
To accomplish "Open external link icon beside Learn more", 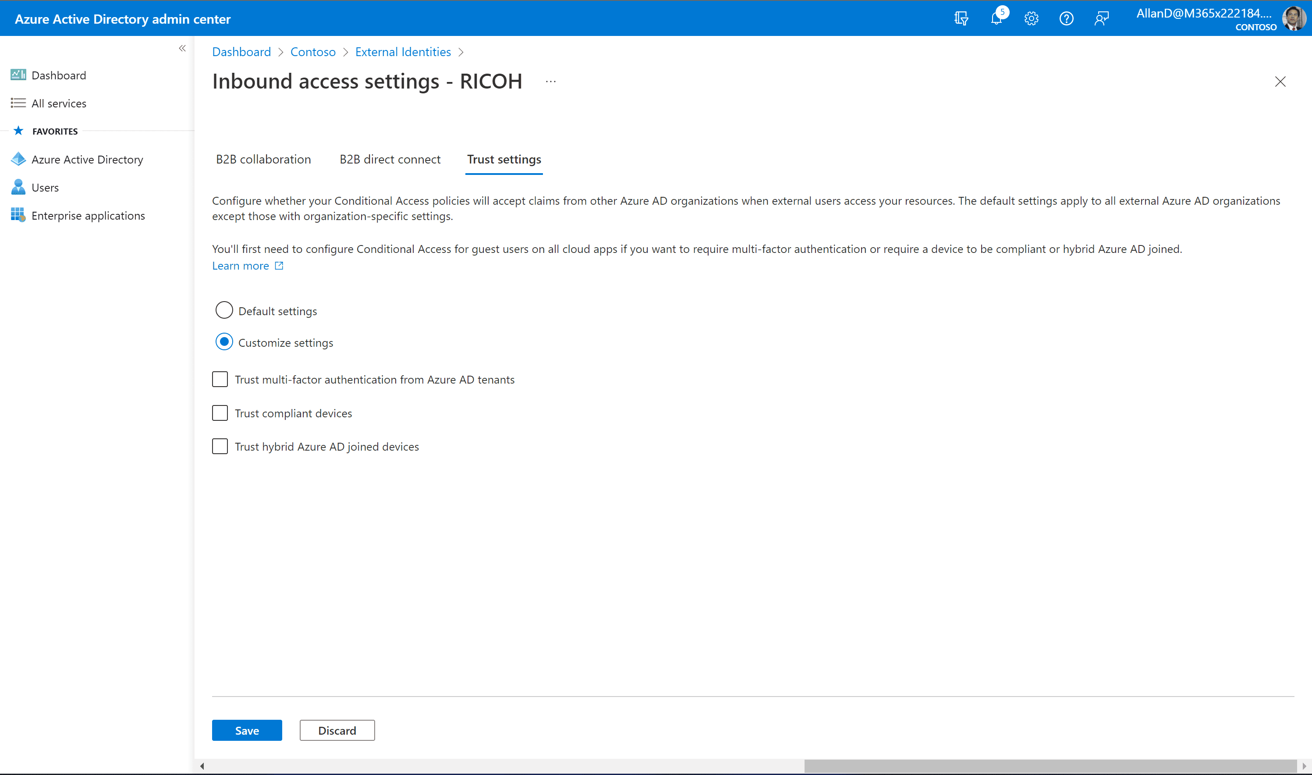I will (279, 265).
